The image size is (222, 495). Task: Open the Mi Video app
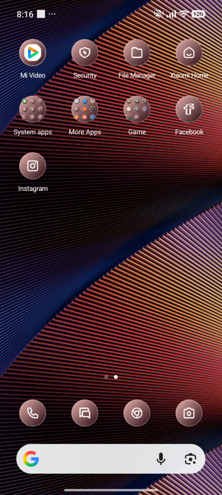[33, 53]
